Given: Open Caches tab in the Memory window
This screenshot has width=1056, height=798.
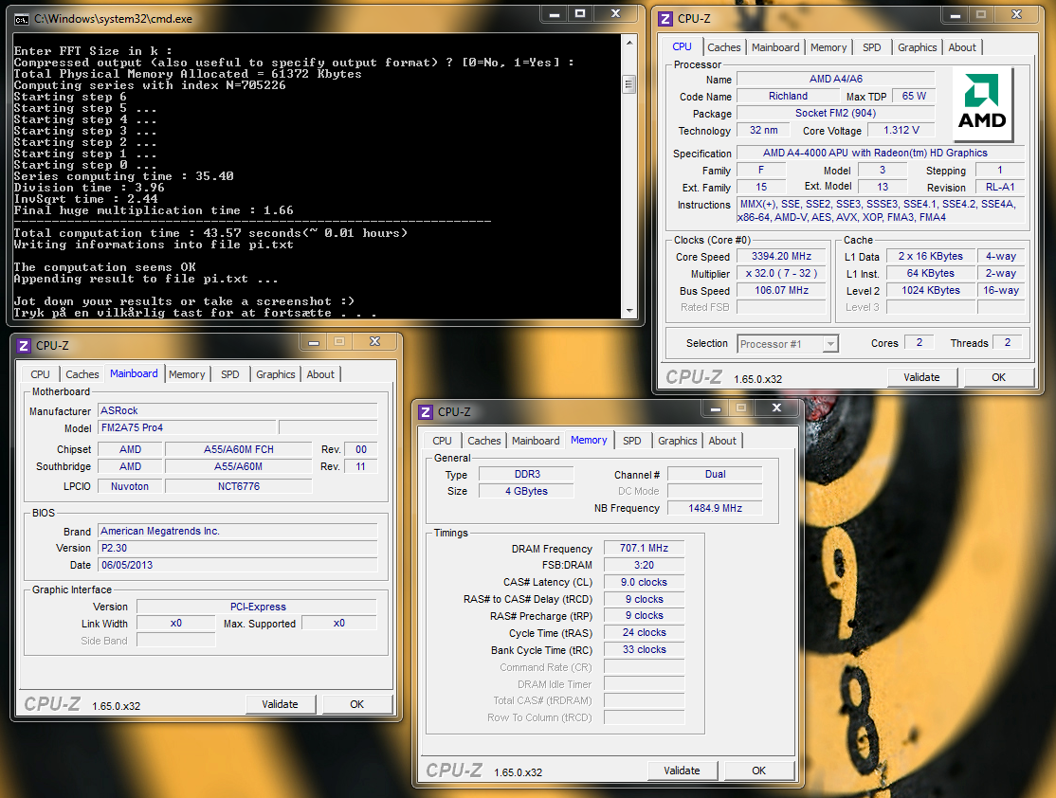Looking at the screenshot, I should pyautogui.click(x=484, y=441).
